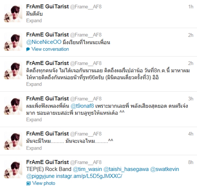Open the @piggyjune mention
The image size is (197, 190).
point(40,176)
